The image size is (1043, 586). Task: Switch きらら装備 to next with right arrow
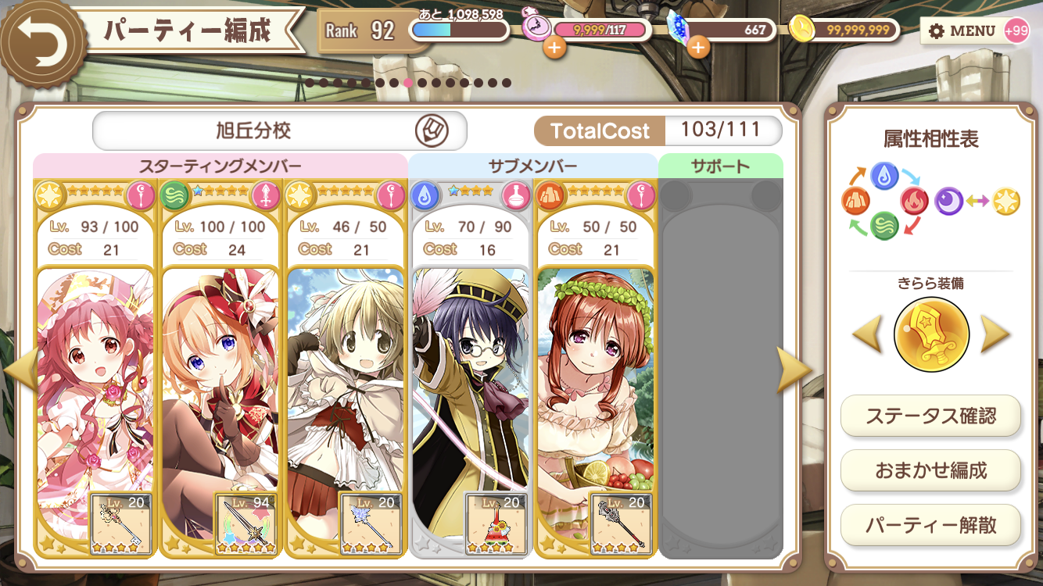[995, 335]
